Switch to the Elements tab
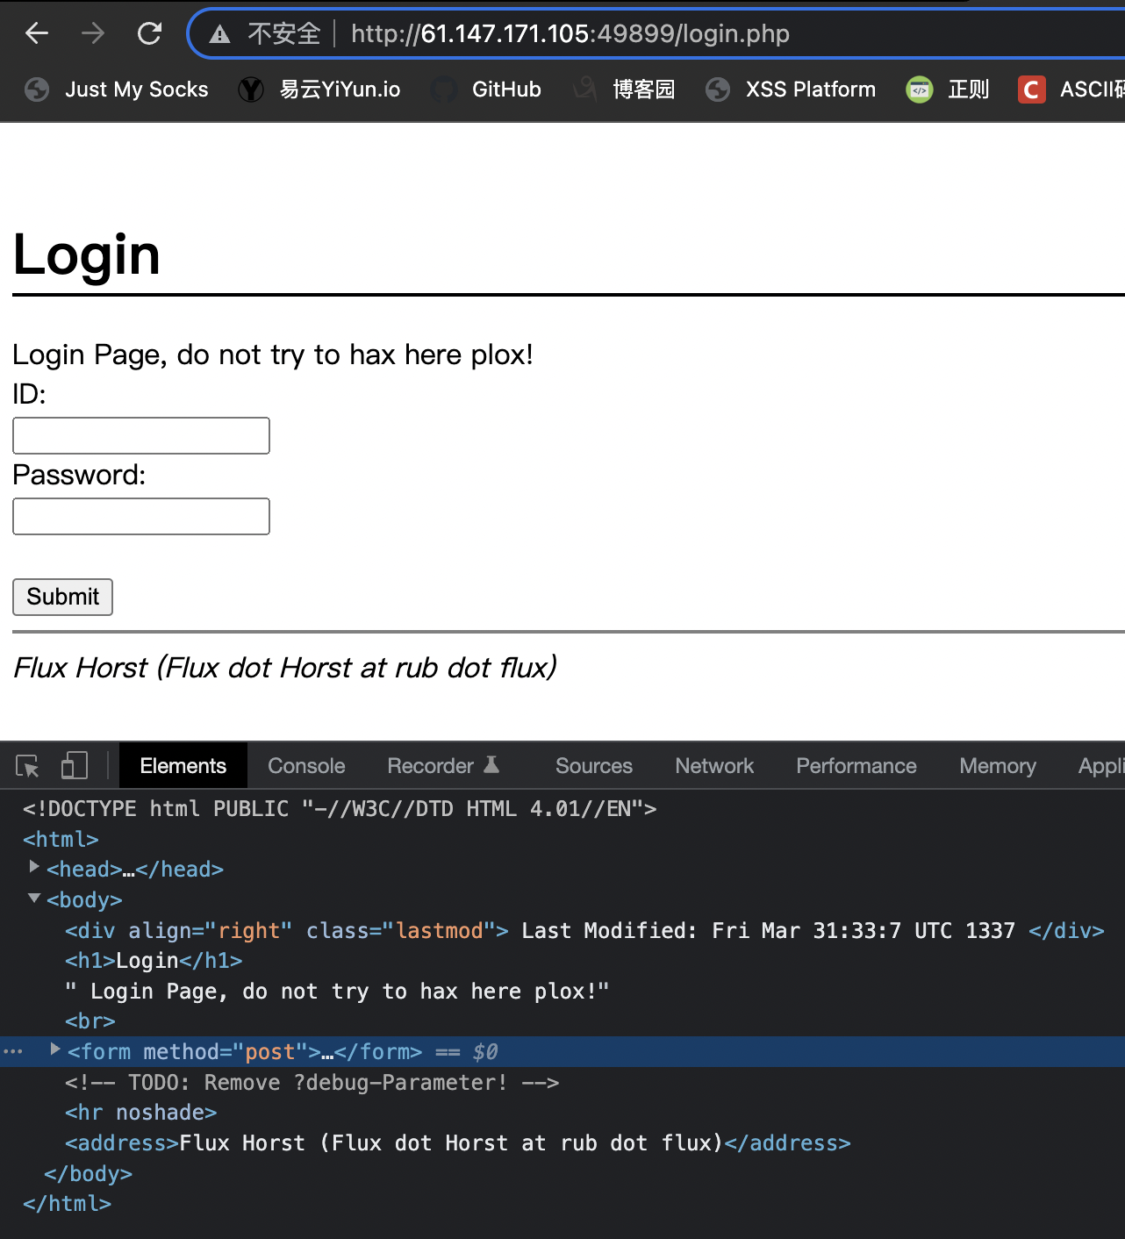Viewport: 1125px width, 1239px height. coord(183,766)
